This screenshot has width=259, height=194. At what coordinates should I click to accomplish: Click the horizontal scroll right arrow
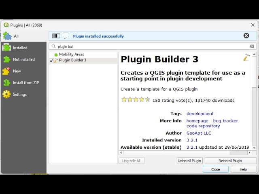(x=249, y=153)
